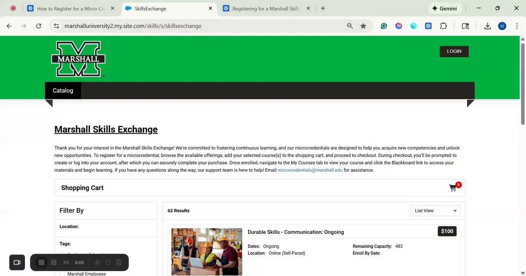Viewport: 526px width, 276px height.
Task: Open the Marshall Skills Exchange heading link
Action: point(106,130)
